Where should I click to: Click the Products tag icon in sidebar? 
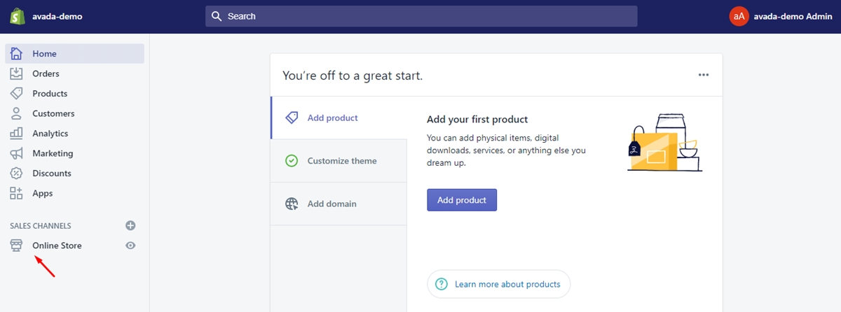coord(17,93)
